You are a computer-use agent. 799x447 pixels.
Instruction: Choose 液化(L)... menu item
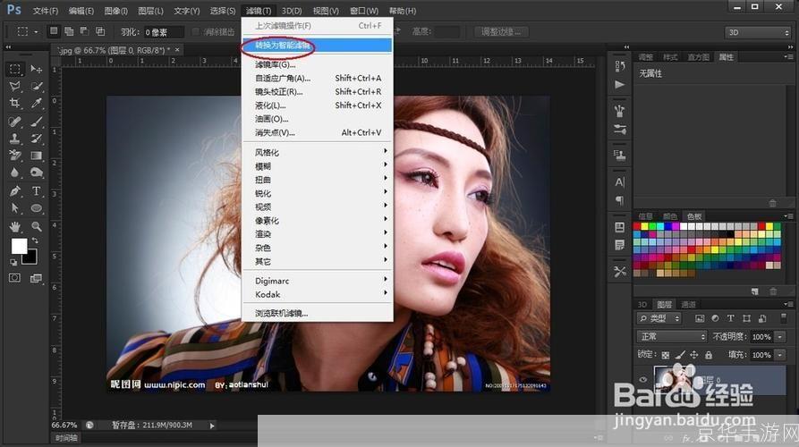(x=317, y=105)
